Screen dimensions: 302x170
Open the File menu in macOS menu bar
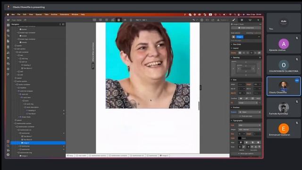[19, 15]
